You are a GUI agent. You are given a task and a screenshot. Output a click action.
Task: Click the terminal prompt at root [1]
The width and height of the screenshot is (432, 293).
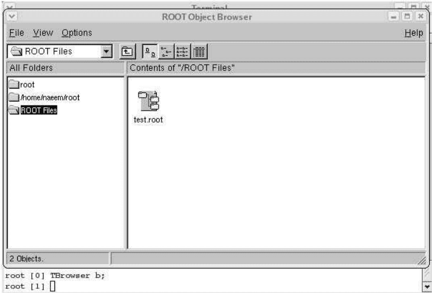(x=52, y=286)
